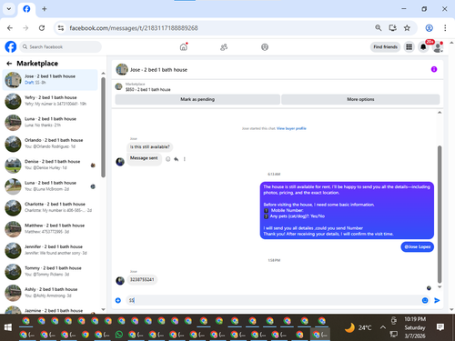The height and width of the screenshot is (341, 455).
Task: Open conversation info purple icon
Action: (434, 69)
